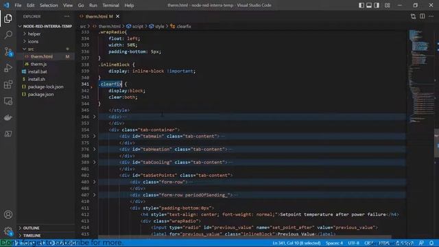
Task: Click line number 341 in the gutter
Action: pyautogui.click(x=85, y=84)
